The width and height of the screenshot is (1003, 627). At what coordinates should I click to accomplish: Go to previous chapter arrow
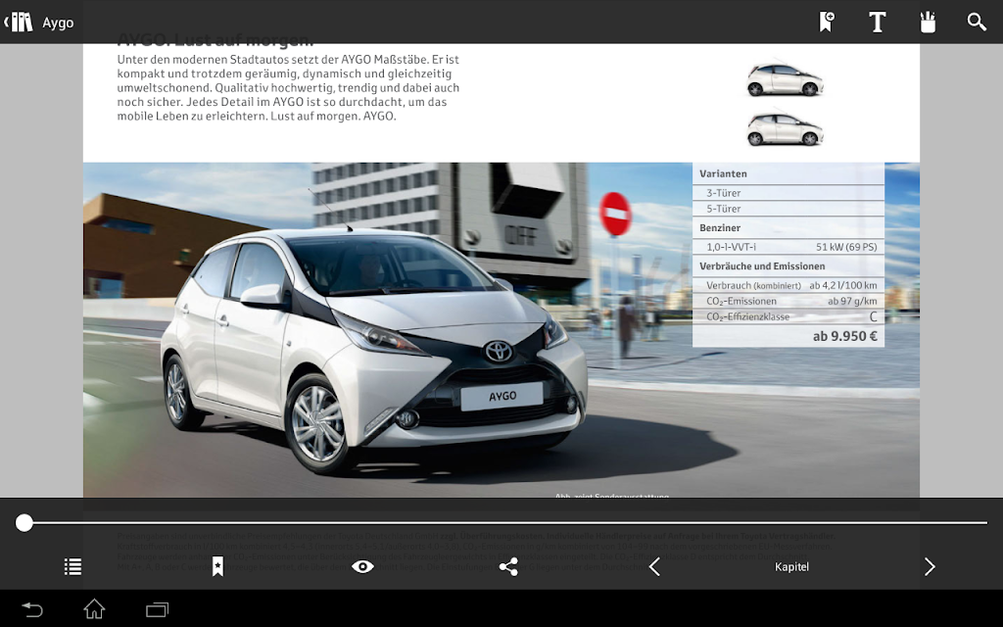[653, 566]
